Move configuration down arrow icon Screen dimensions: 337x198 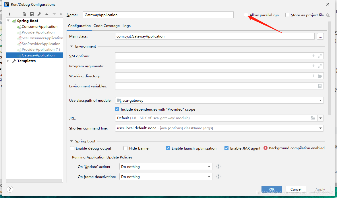54,14
